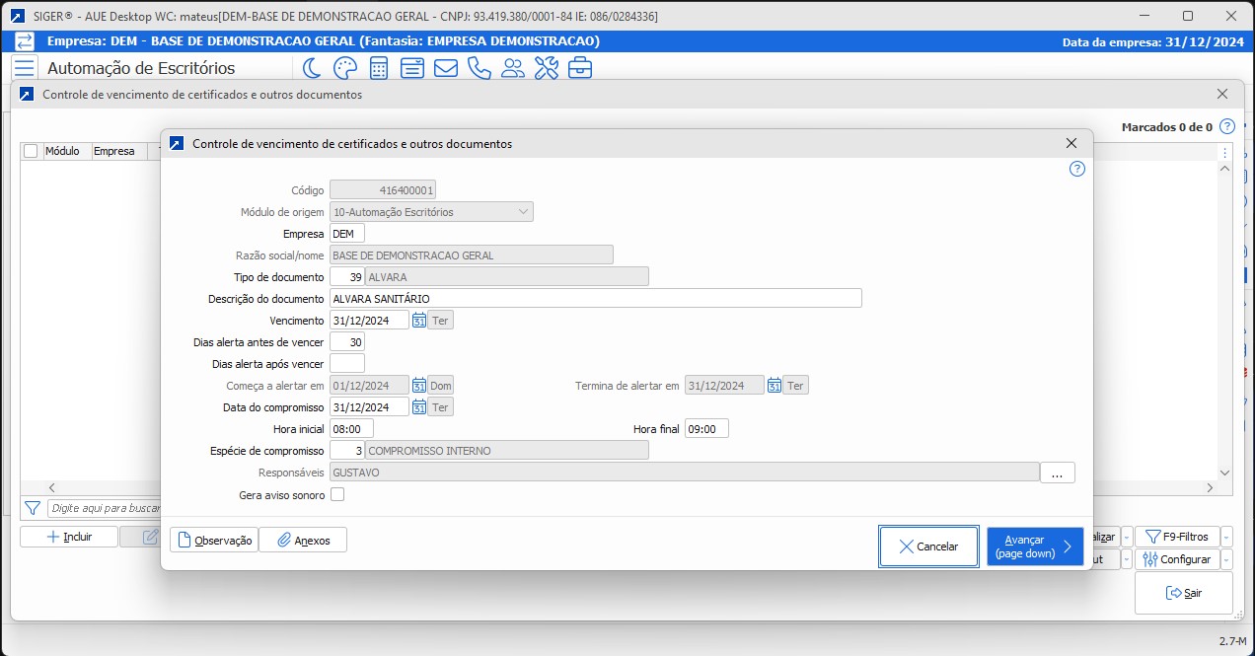
Task: Open the hamburger main menu
Action: click(x=25, y=68)
